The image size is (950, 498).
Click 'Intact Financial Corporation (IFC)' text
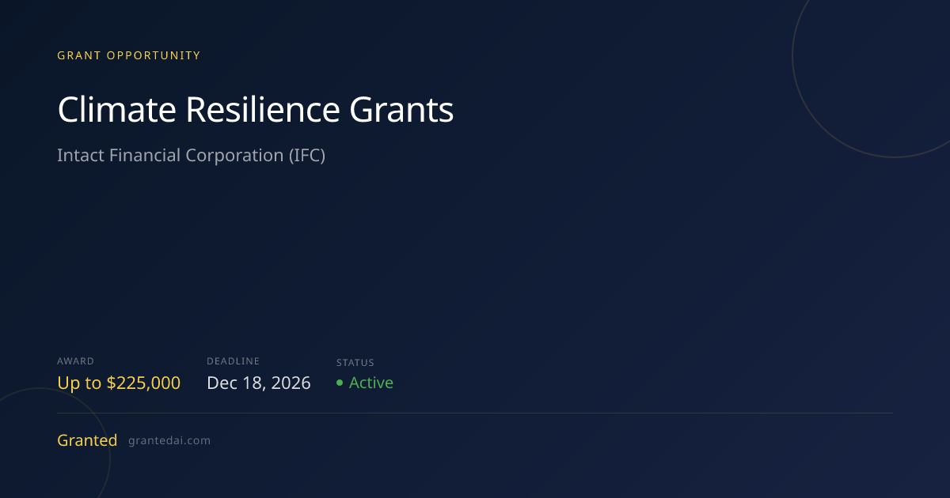click(x=192, y=155)
